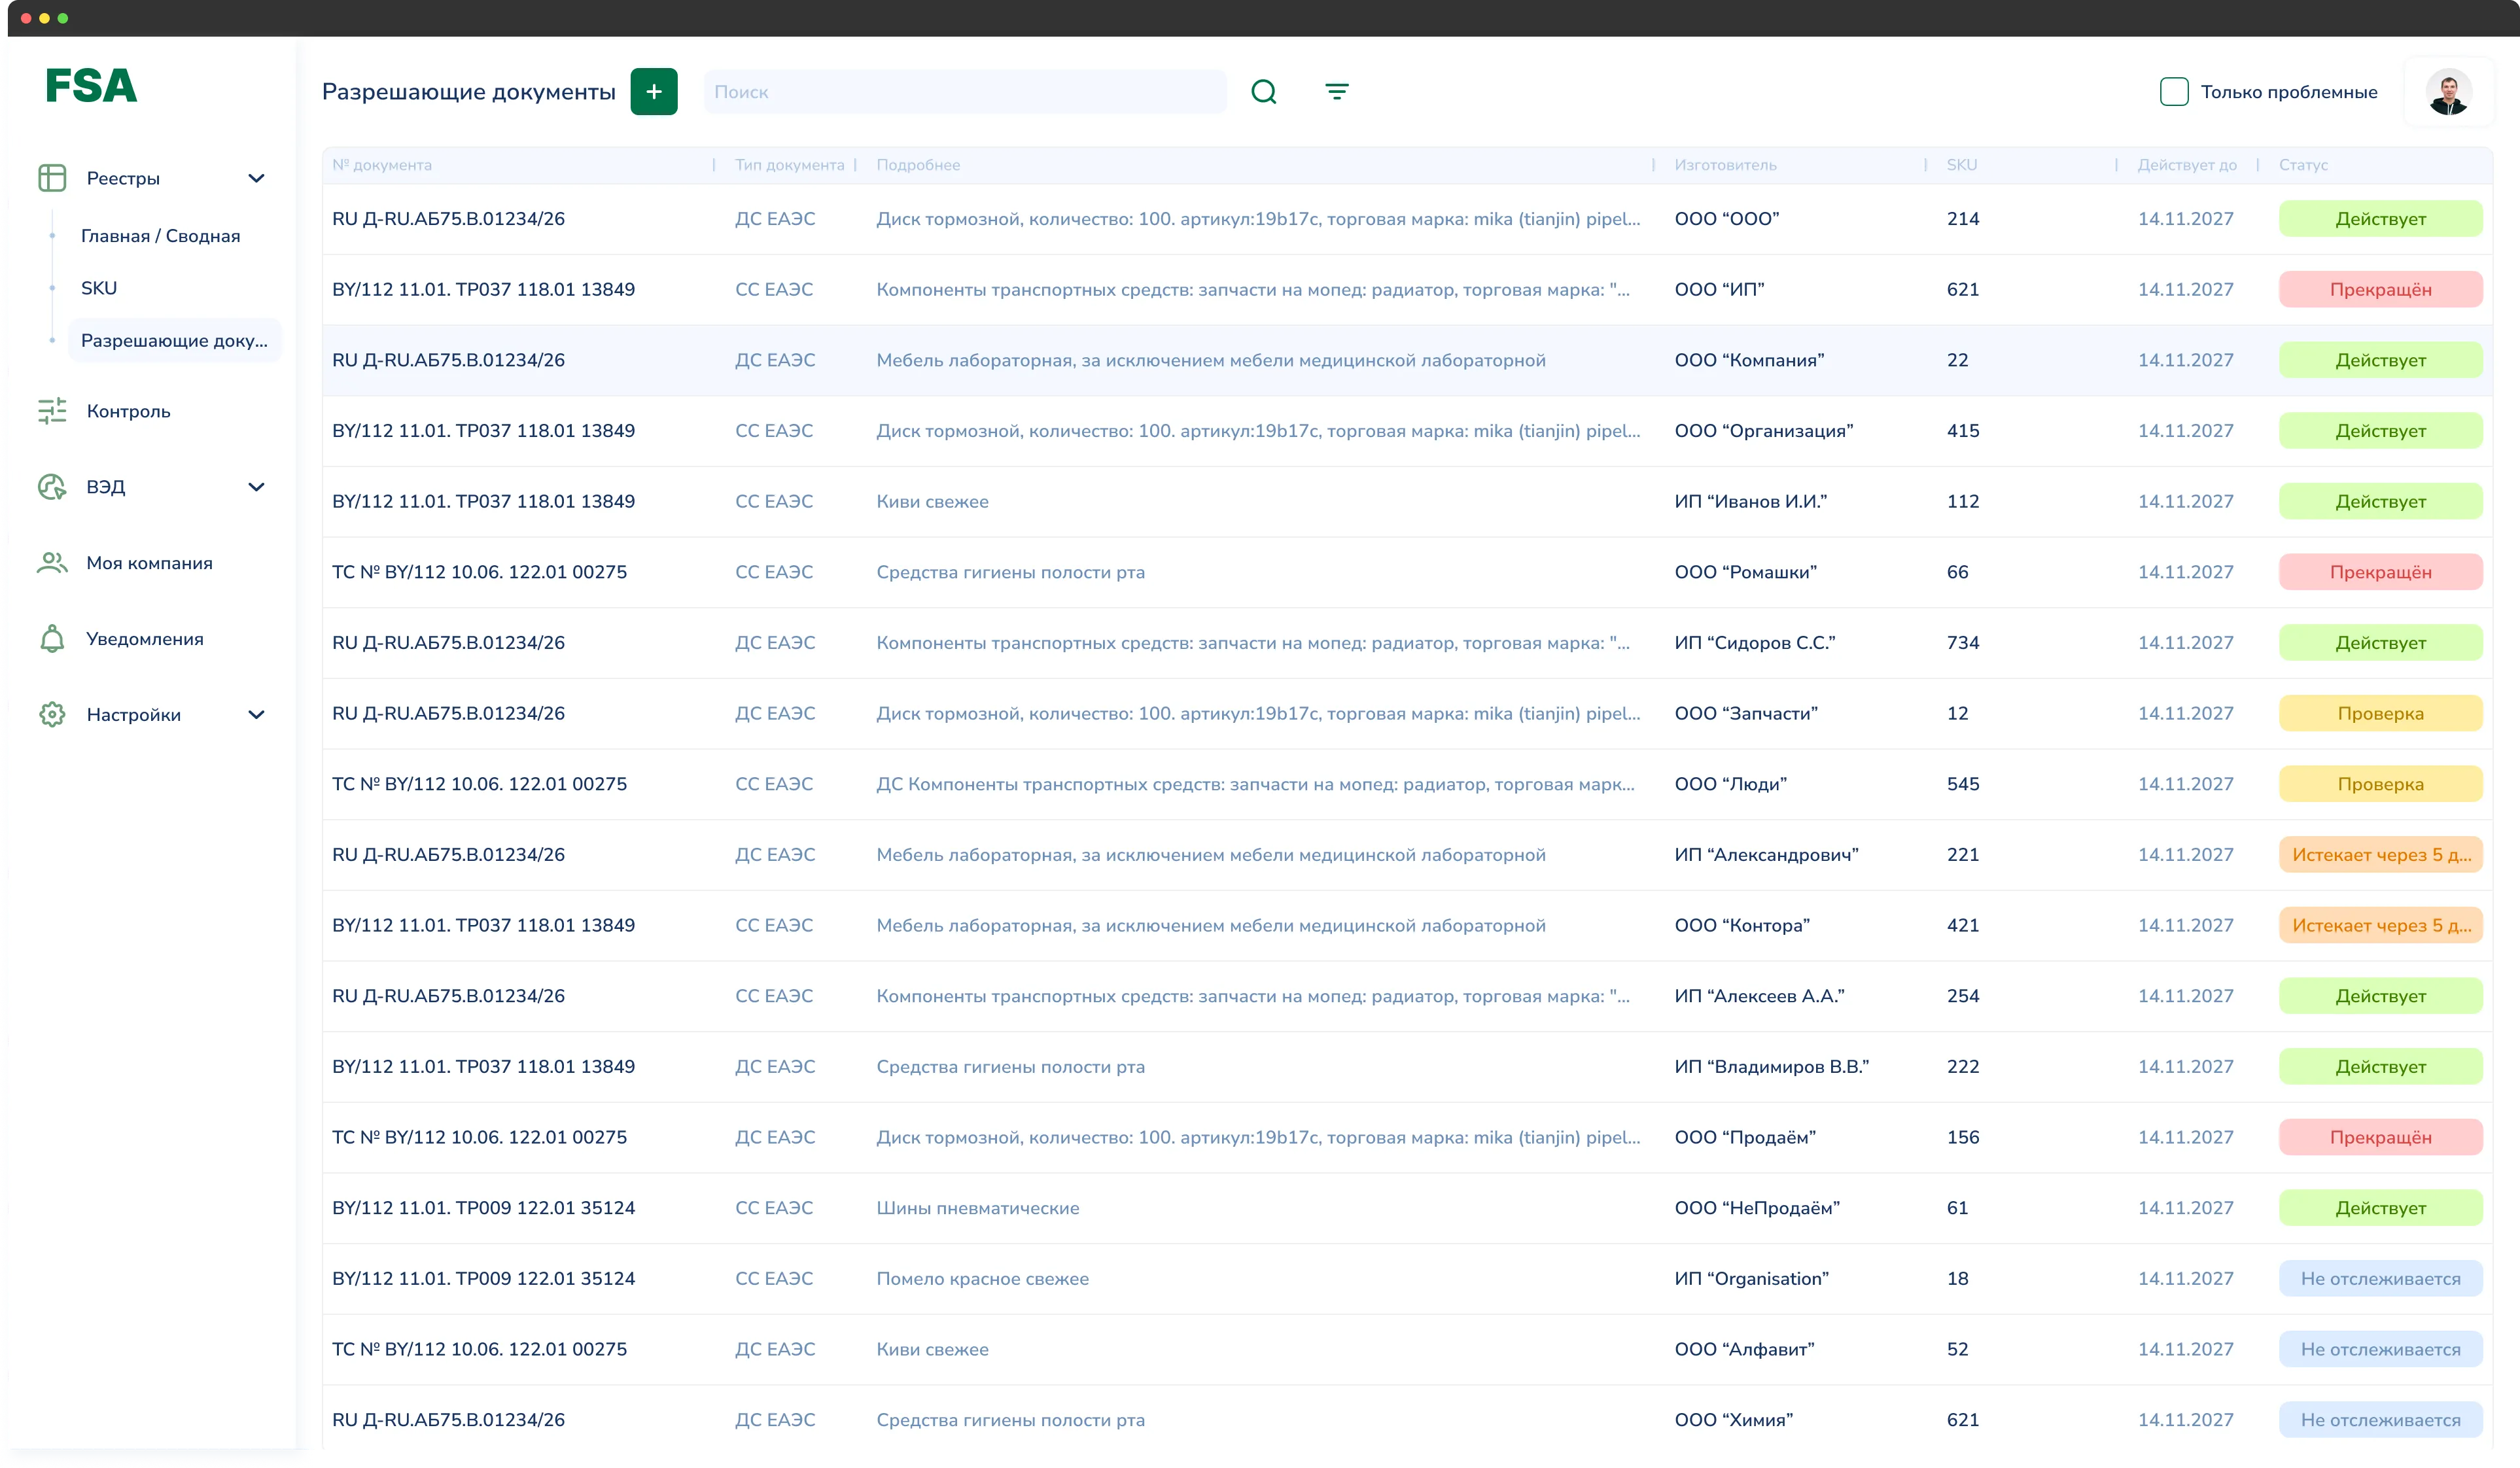Enable the Только проблемные checkbox
Screen dimensions: 2520x1468
point(2174,91)
